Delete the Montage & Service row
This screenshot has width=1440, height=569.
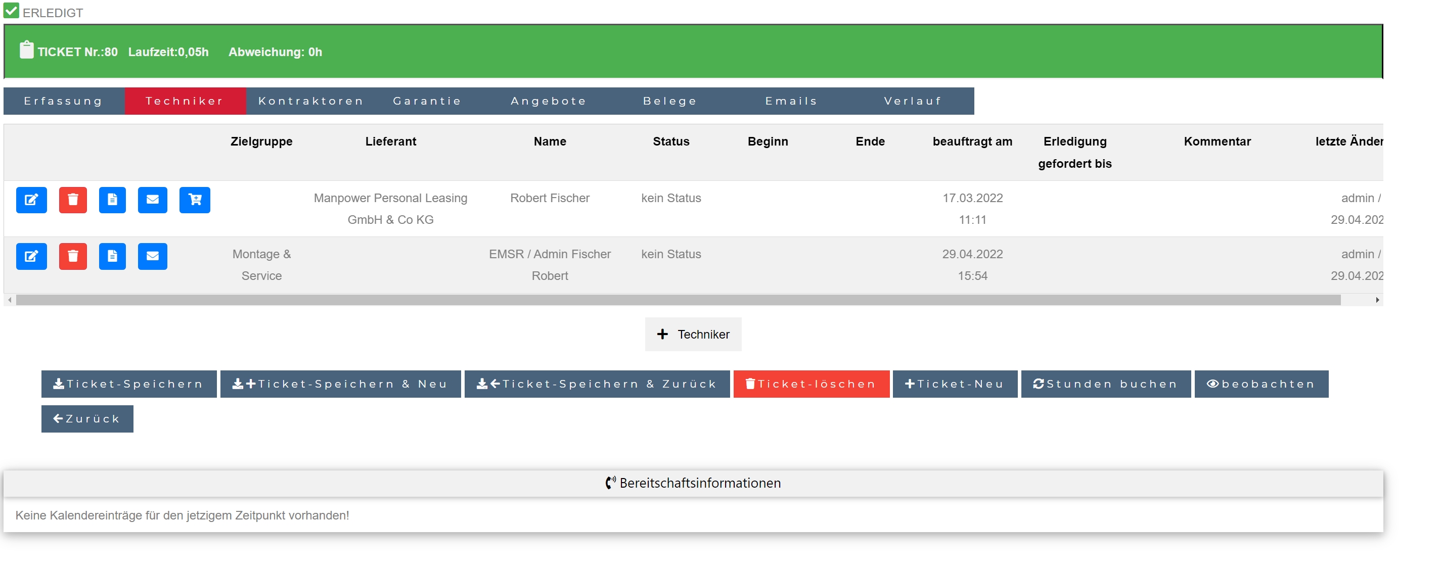point(73,257)
